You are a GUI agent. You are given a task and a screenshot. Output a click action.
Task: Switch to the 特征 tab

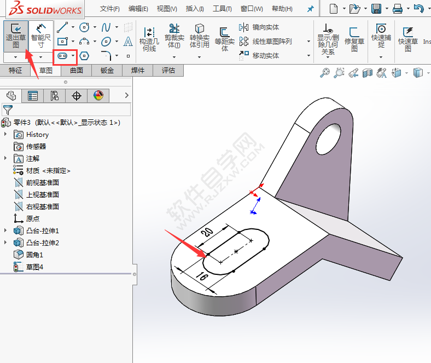coord(15,71)
